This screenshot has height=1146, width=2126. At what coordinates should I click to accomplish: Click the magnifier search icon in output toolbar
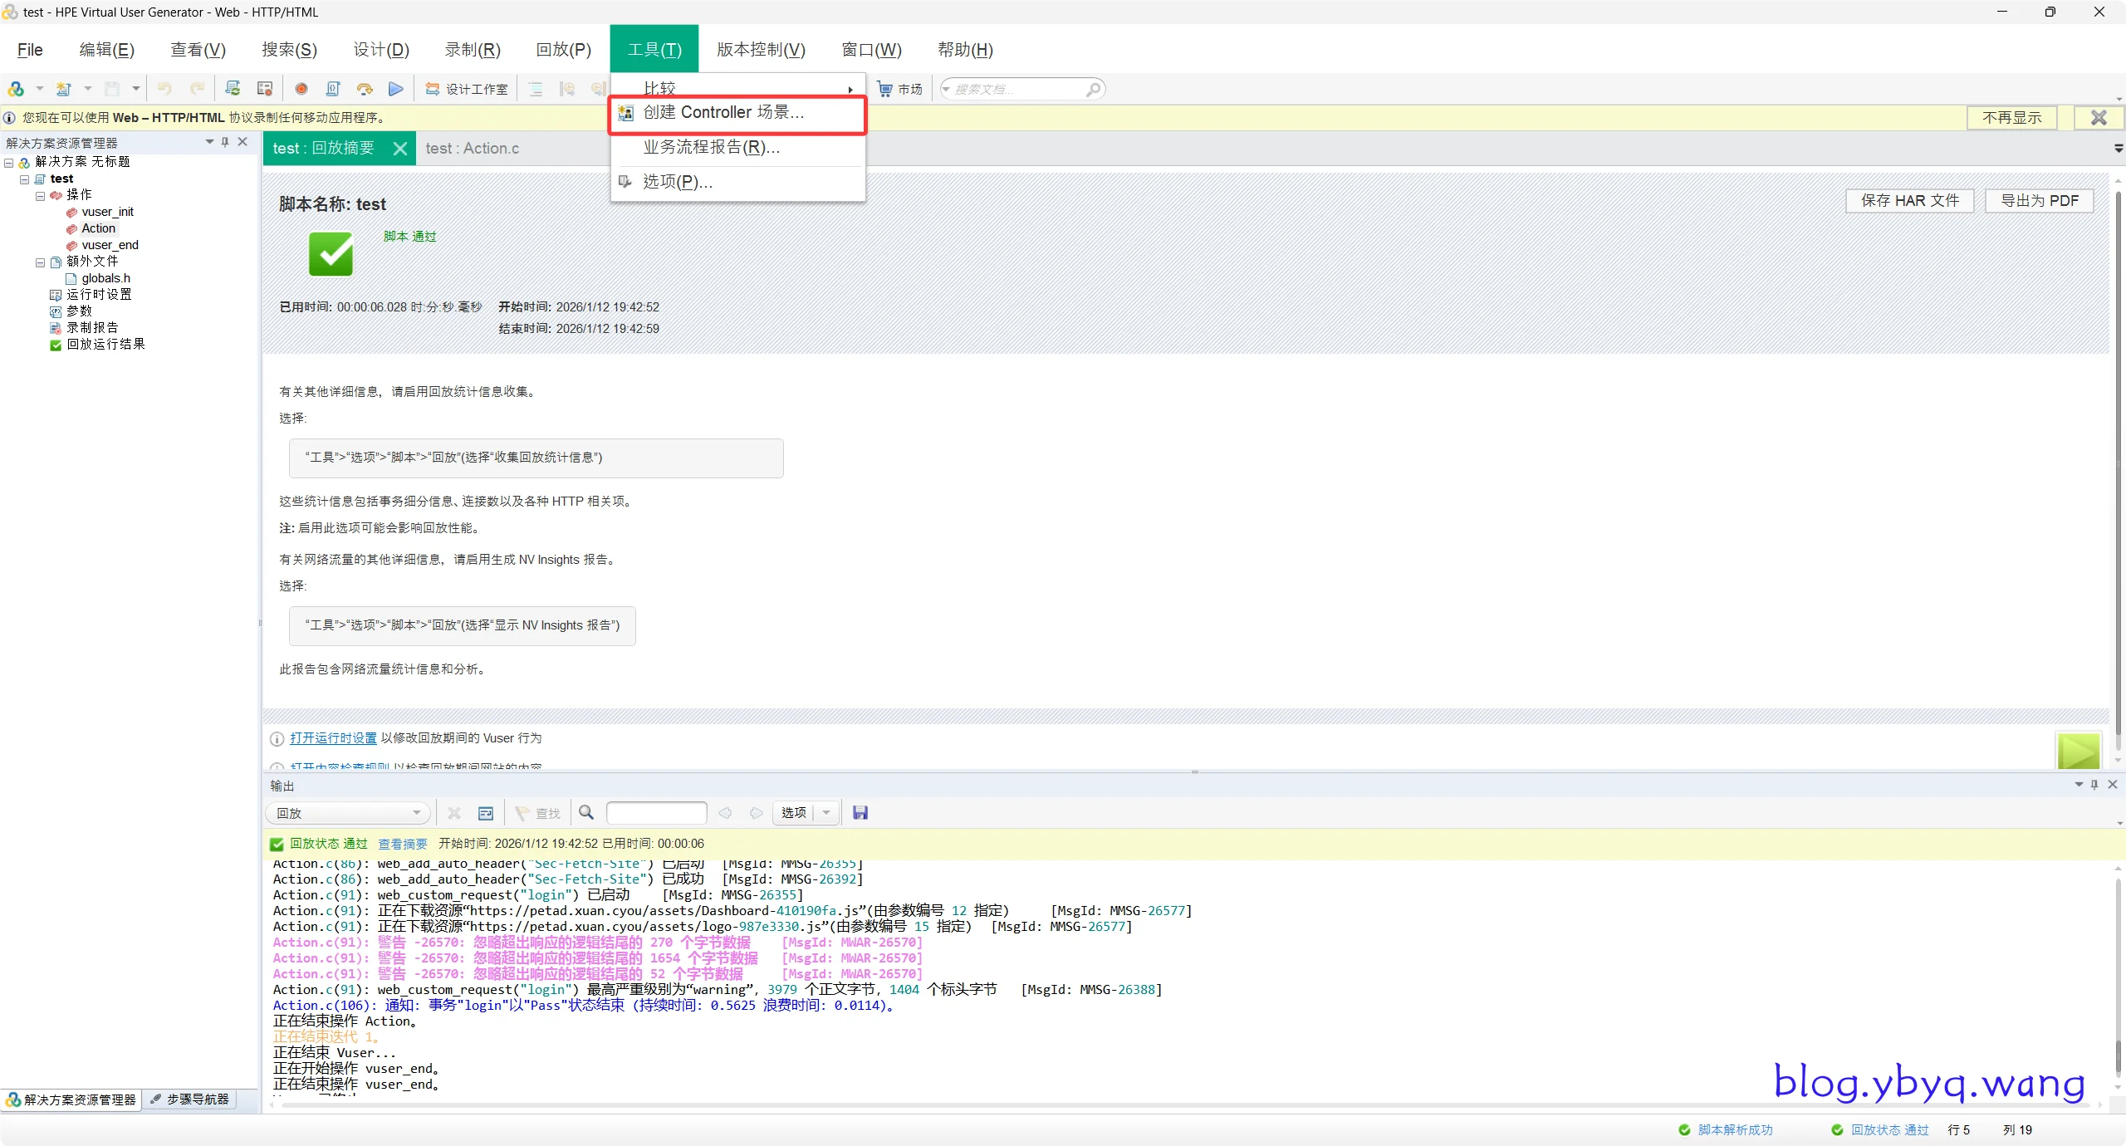coord(586,812)
